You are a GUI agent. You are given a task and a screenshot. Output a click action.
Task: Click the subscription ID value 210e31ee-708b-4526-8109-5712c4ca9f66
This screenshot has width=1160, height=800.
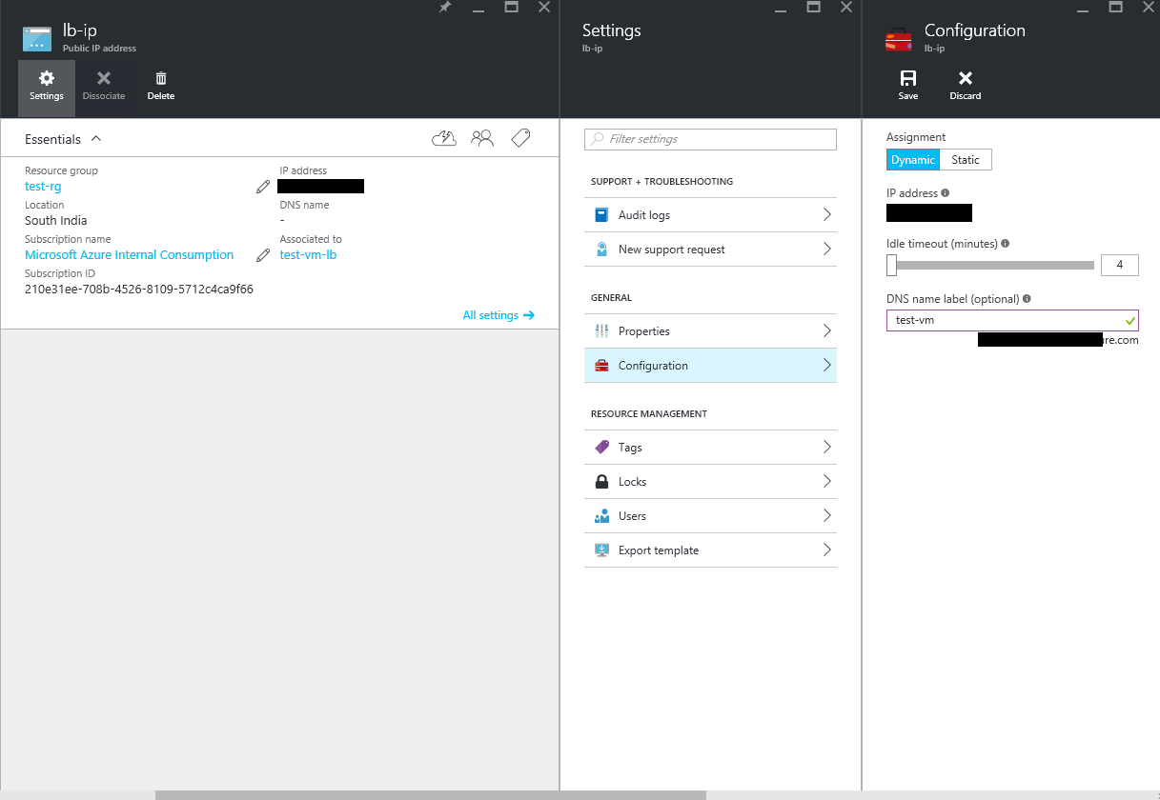click(x=139, y=290)
